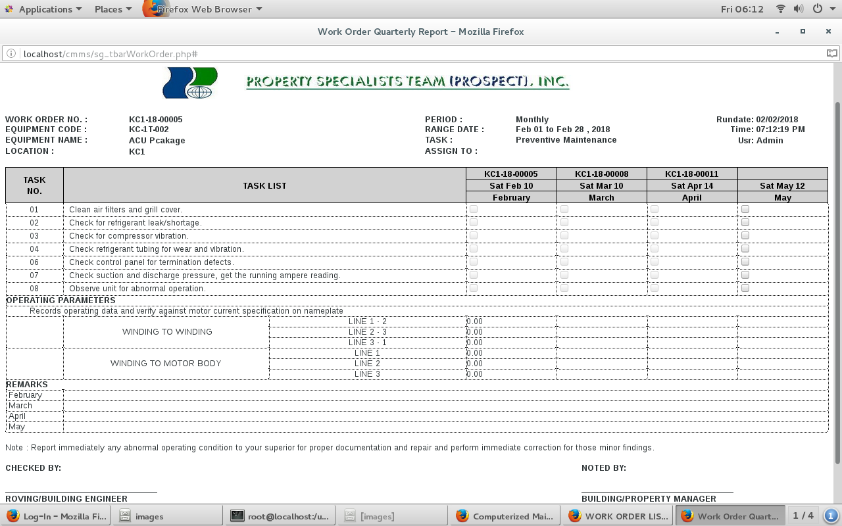
Task: Open the Applications menu
Action: [43, 9]
